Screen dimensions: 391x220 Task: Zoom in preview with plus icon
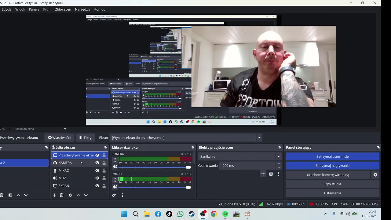(x=10, y=129)
